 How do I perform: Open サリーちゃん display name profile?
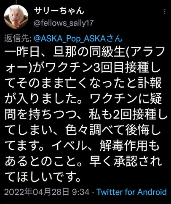59,11
